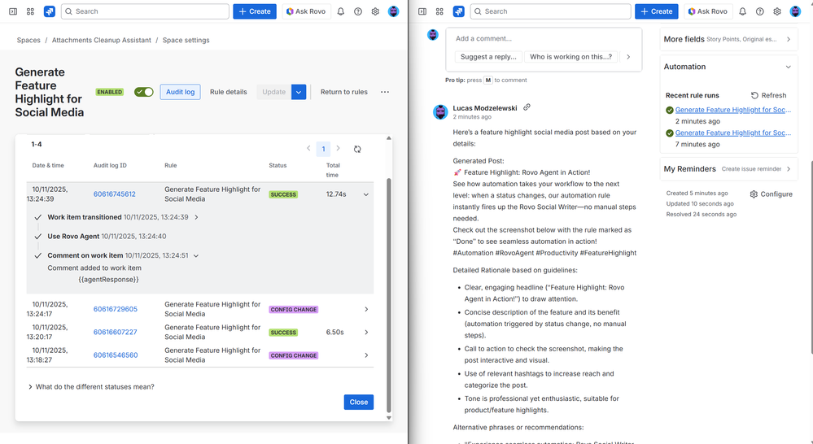Click success icon of 2 minutes ago run

click(670, 110)
